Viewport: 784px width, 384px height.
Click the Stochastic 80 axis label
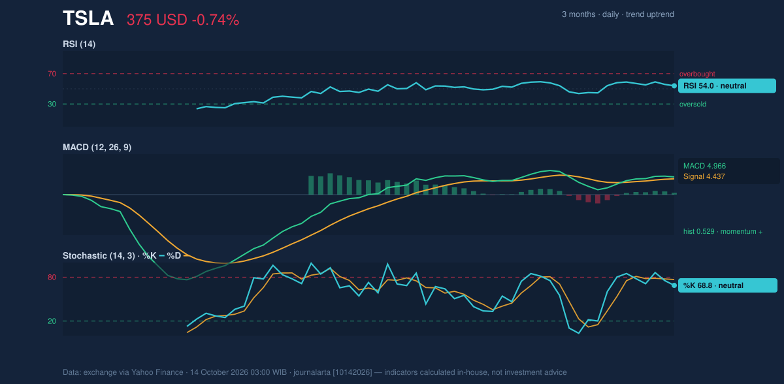pyautogui.click(x=52, y=278)
